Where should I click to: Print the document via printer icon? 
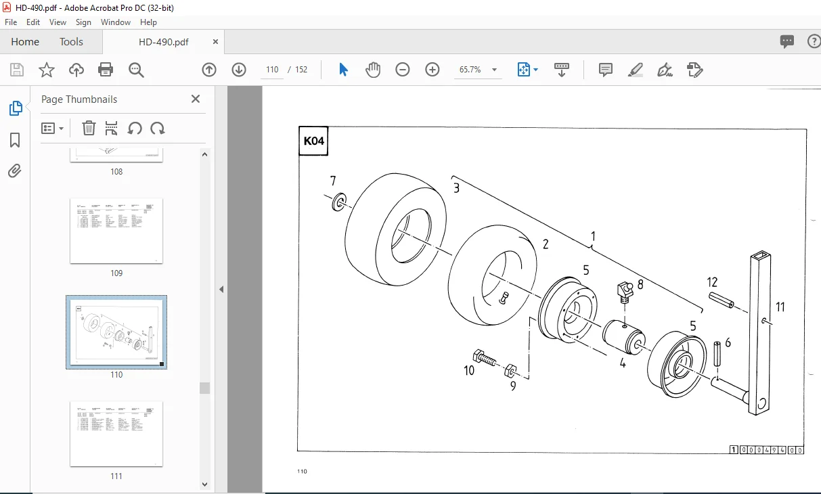pyautogui.click(x=106, y=70)
